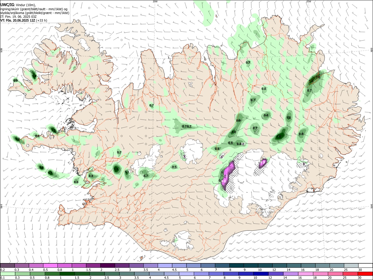Image resolution: width=373 pixels, height=280 pixels.
Task: Select the darkest purple 2 swatch in the snow scale
Action: (108, 266)
